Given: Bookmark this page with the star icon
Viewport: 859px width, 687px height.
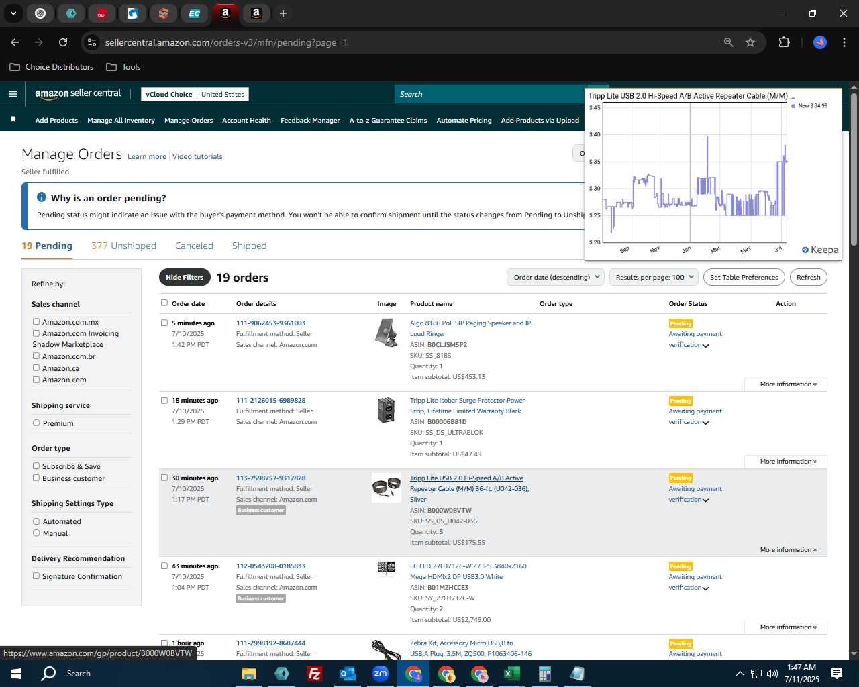Looking at the screenshot, I should coord(750,42).
